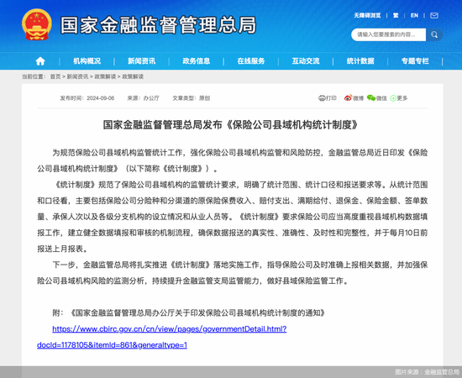Focus the search input field
This screenshot has height=378, width=462.
click(389, 34)
